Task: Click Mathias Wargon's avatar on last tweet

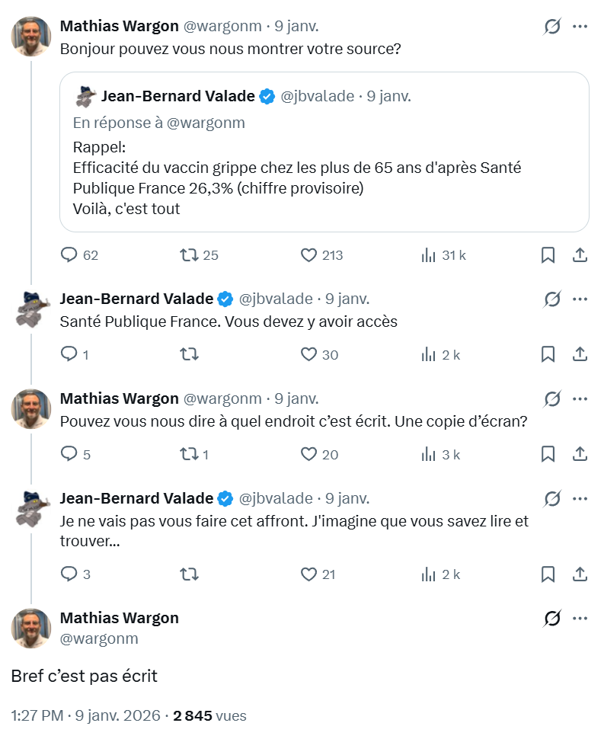Action: [32, 629]
